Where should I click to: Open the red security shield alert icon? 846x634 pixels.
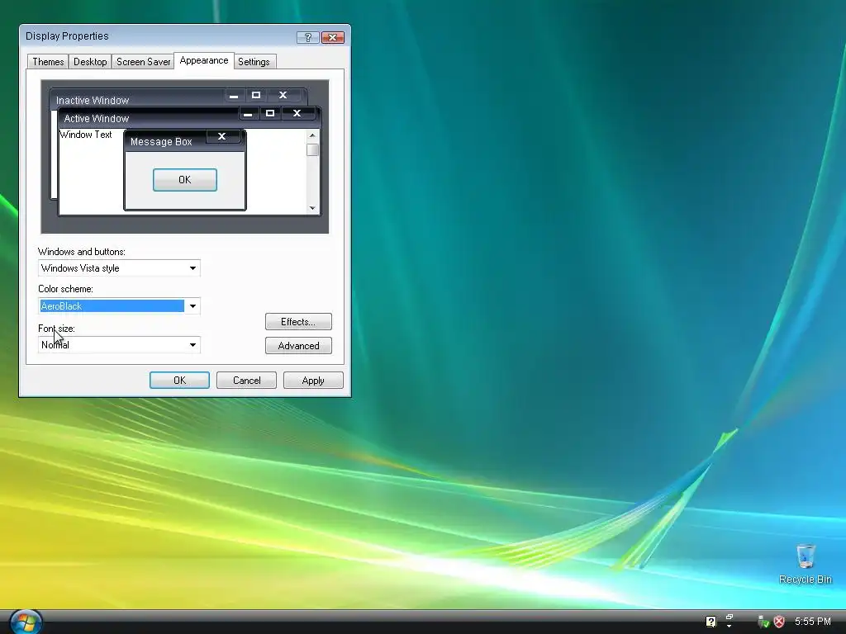click(779, 622)
